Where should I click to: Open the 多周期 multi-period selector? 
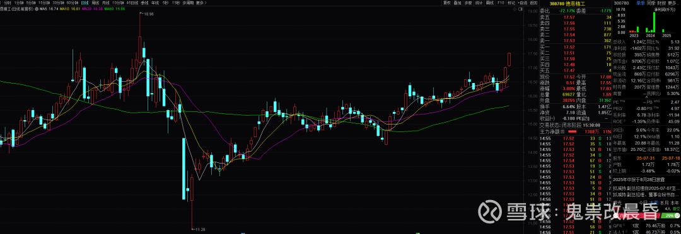(x=188, y=3)
